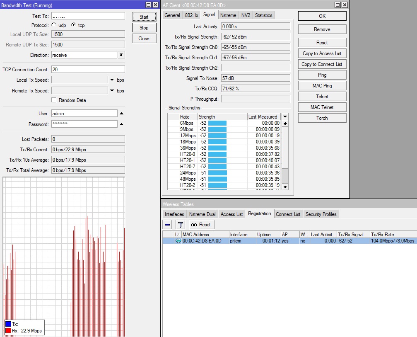Open Telnet to the client
Screen dimensions: 417x337
click(x=322, y=96)
